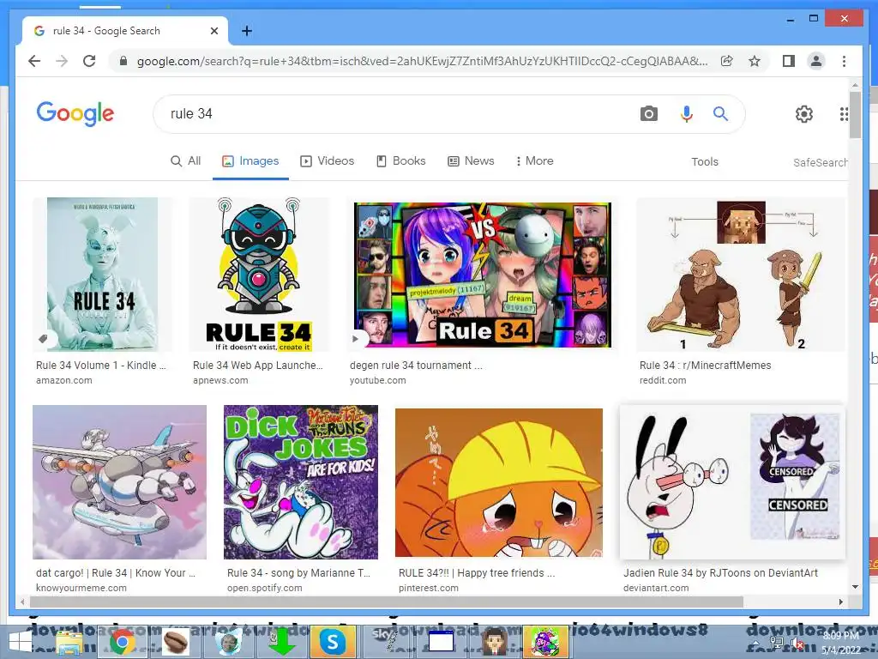Click the green download arrow taskbar icon
The image size is (878, 659).
(281, 642)
